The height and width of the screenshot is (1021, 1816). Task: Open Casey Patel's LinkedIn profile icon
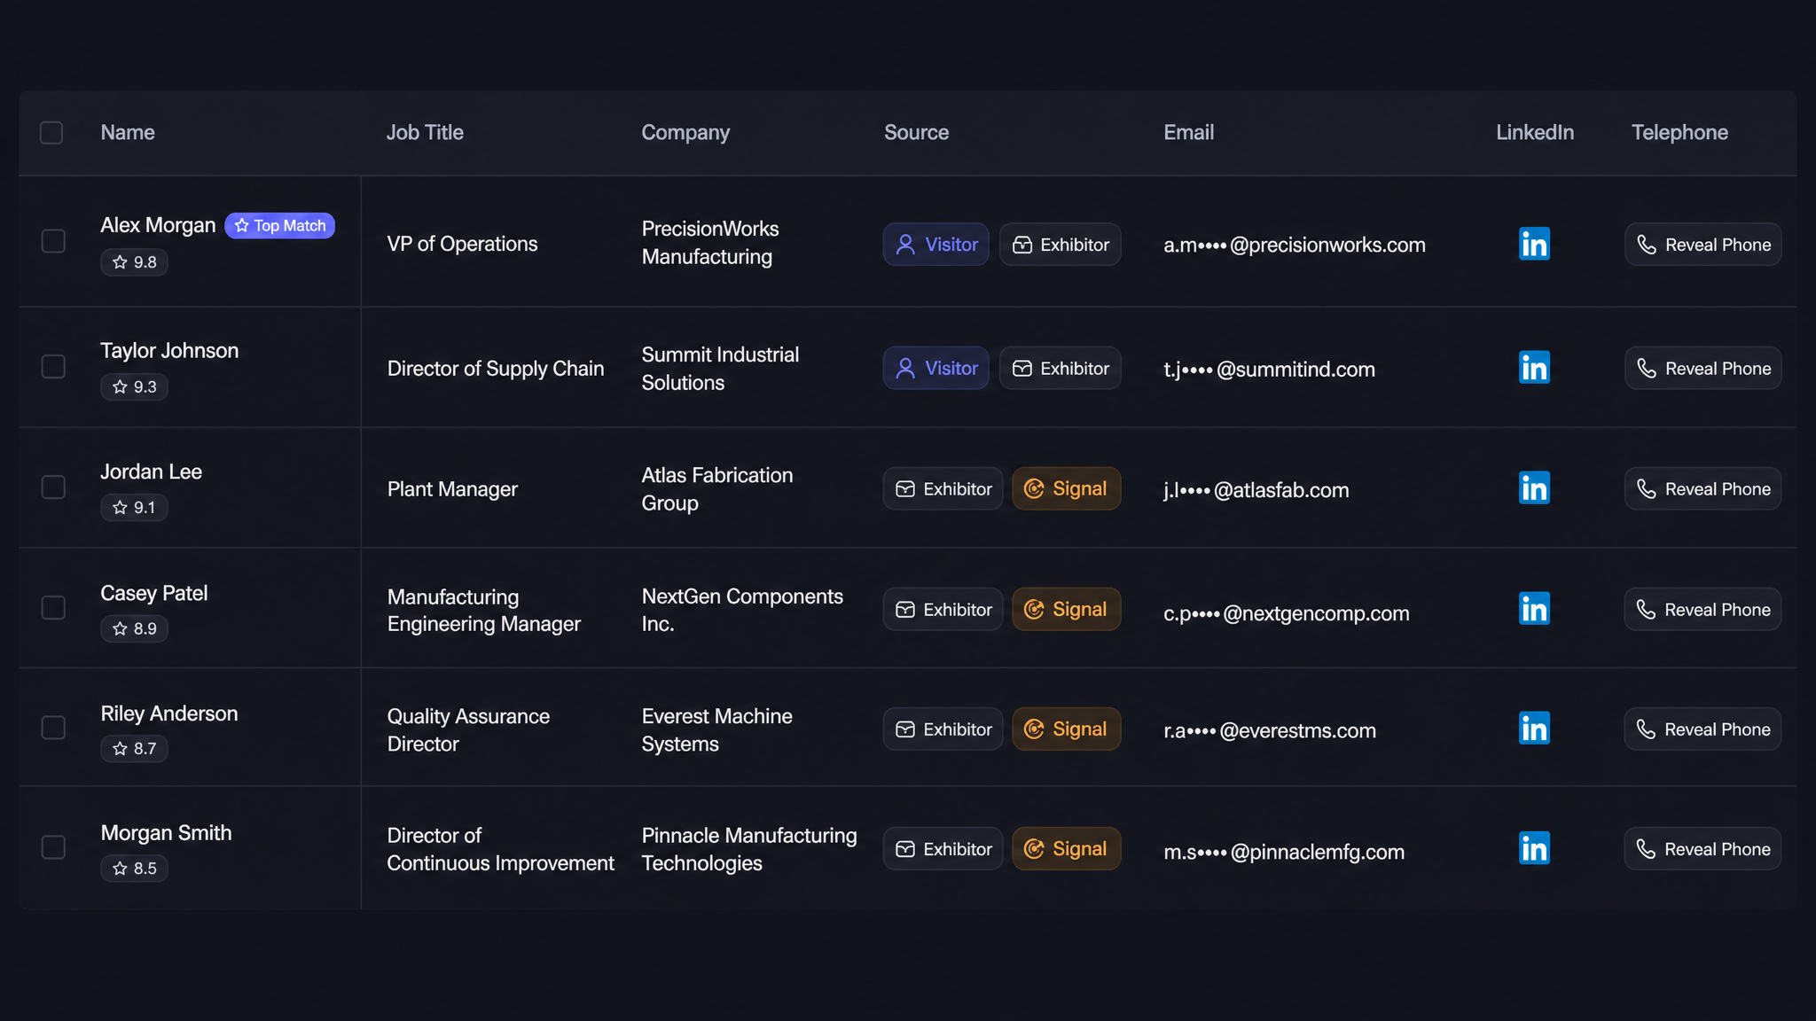pos(1534,609)
